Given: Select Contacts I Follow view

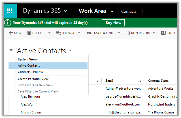Looking at the screenshot, I should [x=31, y=72].
